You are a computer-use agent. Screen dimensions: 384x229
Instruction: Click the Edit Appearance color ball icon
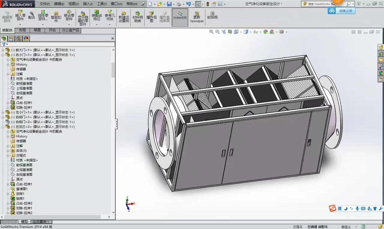tap(265, 31)
